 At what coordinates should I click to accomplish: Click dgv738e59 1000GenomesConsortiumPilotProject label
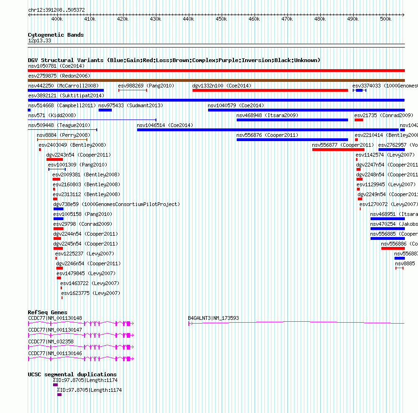[116, 204]
